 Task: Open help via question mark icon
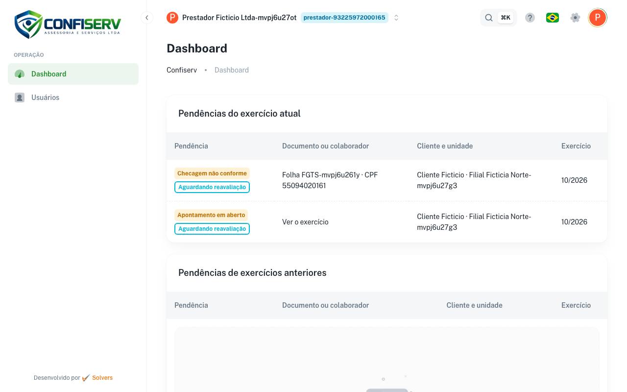coord(530,18)
